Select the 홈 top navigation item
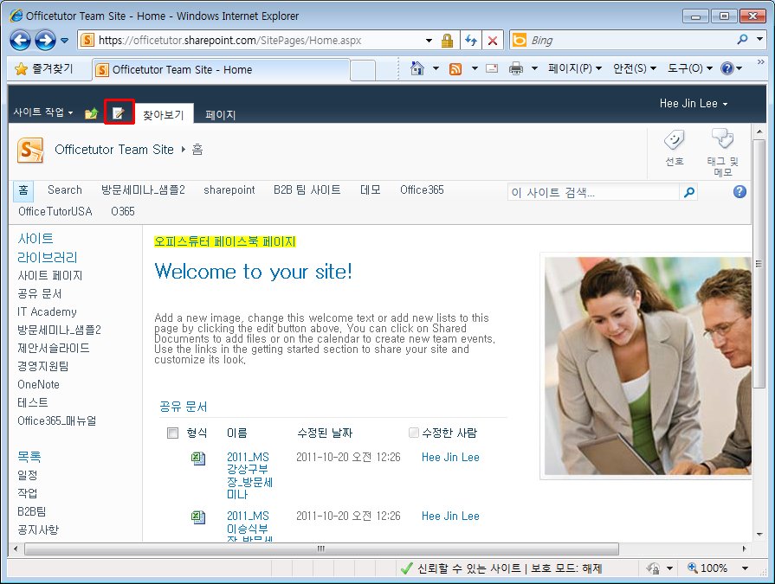Viewport: 775px width, 584px height. click(23, 190)
